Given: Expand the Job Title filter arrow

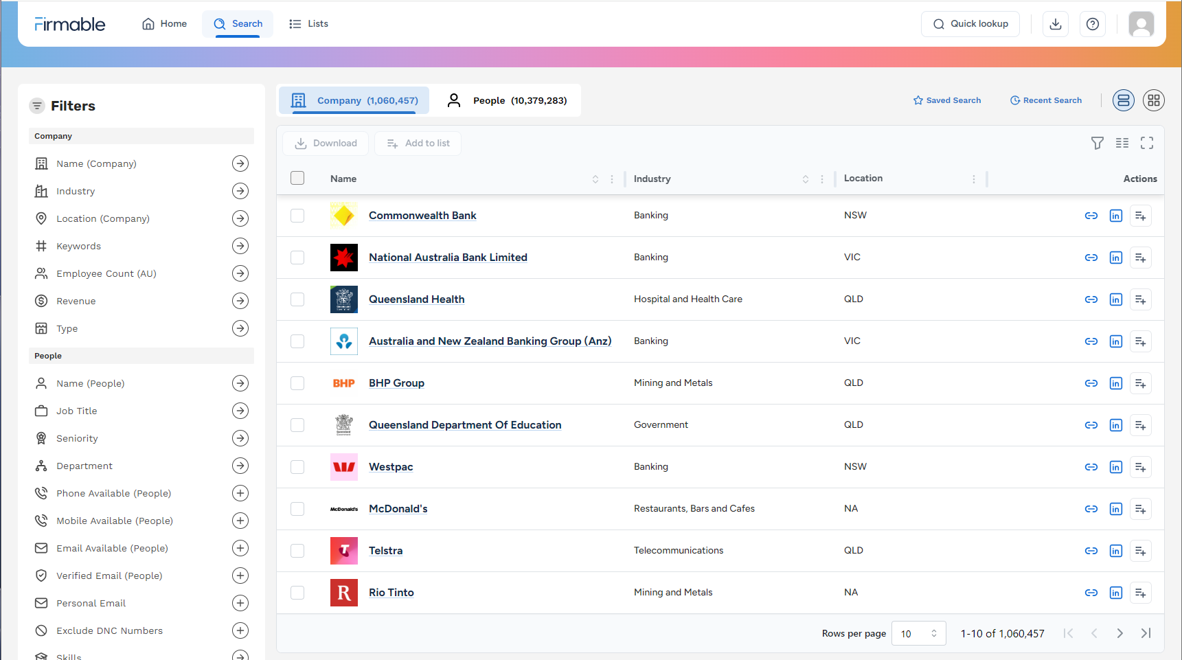Looking at the screenshot, I should tap(240, 411).
